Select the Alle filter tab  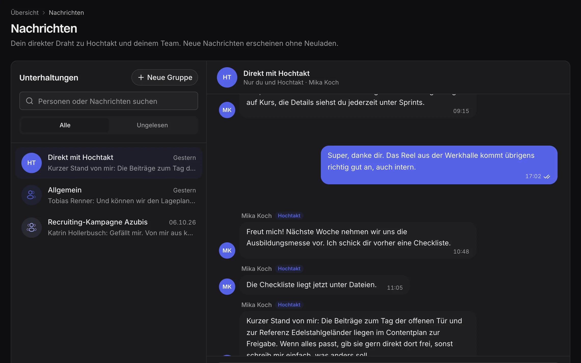pos(65,125)
